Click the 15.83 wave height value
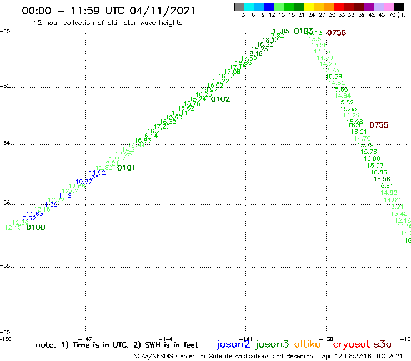The image size is (411, 361). pyautogui.click(x=143, y=141)
